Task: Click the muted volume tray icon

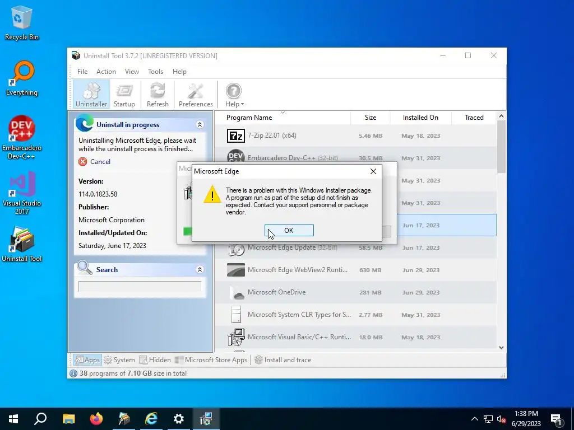Action: 501,419
